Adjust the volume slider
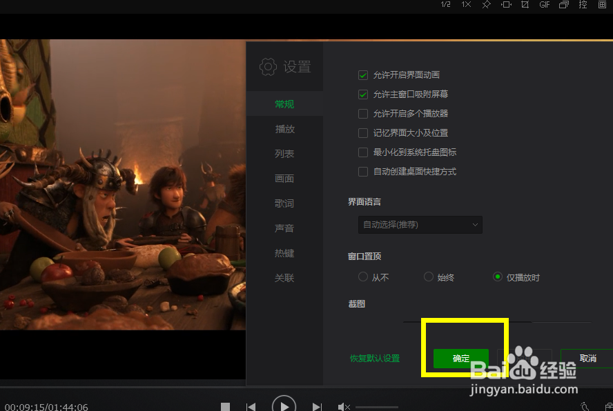The height and width of the screenshot is (411, 613). (376, 408)
